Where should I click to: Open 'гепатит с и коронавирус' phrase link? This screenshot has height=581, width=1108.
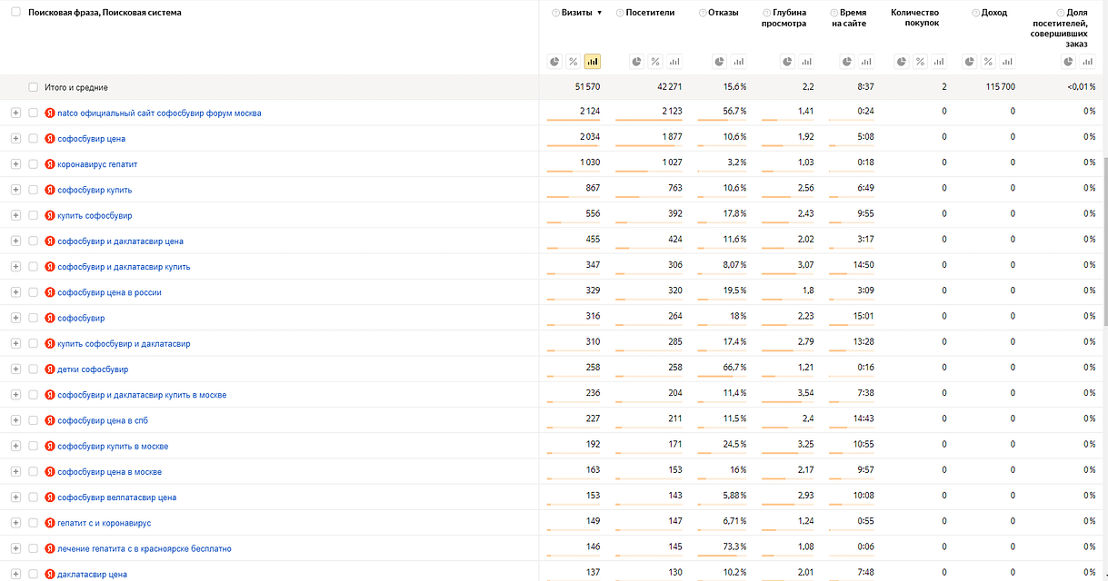click(104, 524)
